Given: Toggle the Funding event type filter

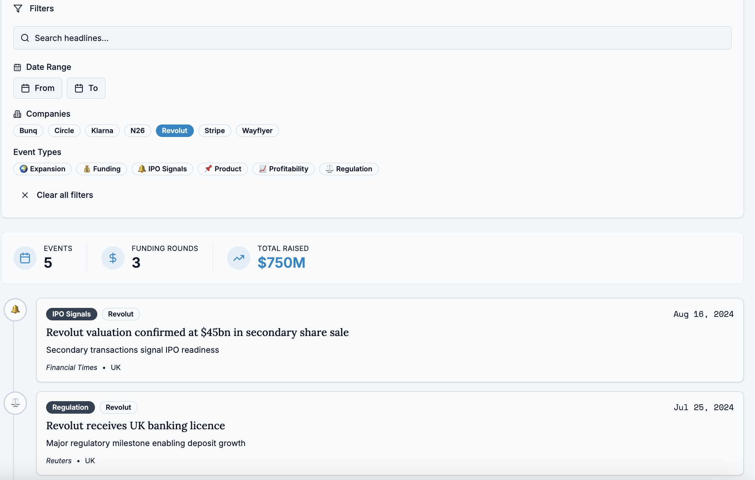Looking at the screenshot, I should pos(102,169).
